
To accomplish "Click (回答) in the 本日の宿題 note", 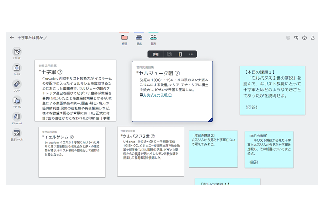I will click(x=254, y=162).
